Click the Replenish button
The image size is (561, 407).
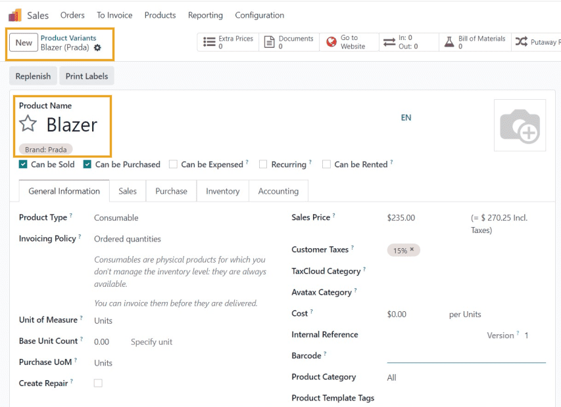pyautogui.click(x=33, y=76)
